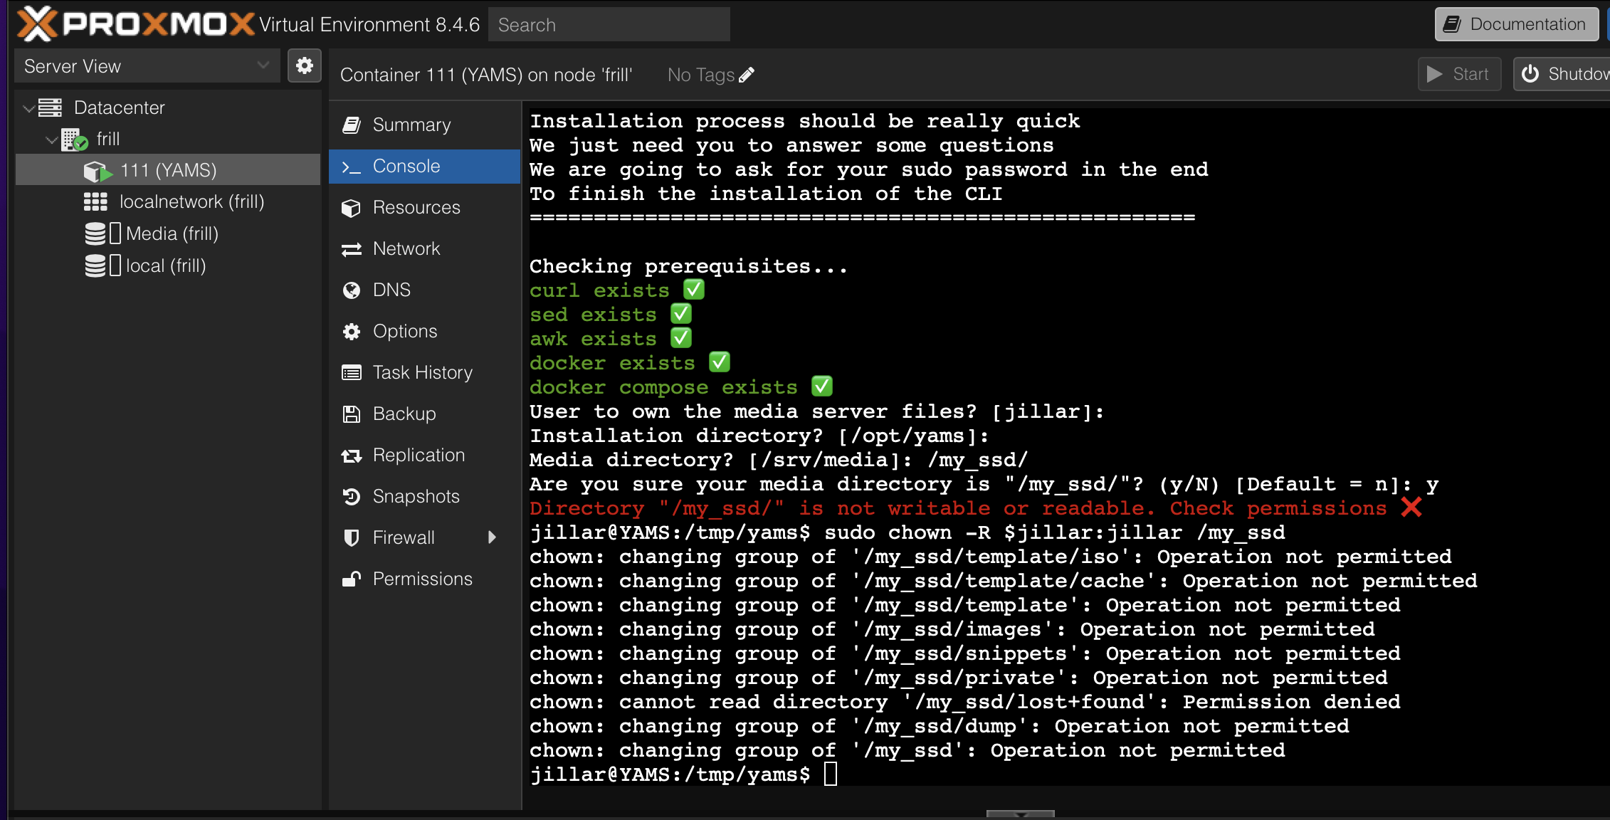1610x820 pixels.
Task: Edit tags with the pencil icon
Action: [x=746, y=75]
